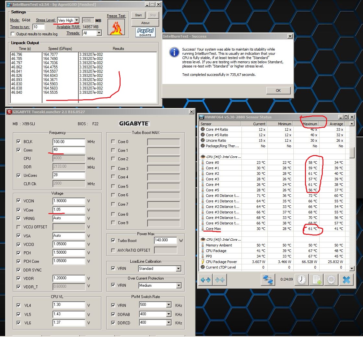Viewport: 363px width, 337px height.
Task: Click the lightning icon beside CPU Package Power
Action: pyautogui.click(x=203, y=262)
